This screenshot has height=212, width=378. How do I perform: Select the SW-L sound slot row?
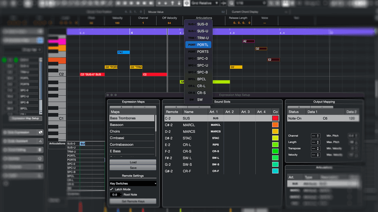(222, 158)
